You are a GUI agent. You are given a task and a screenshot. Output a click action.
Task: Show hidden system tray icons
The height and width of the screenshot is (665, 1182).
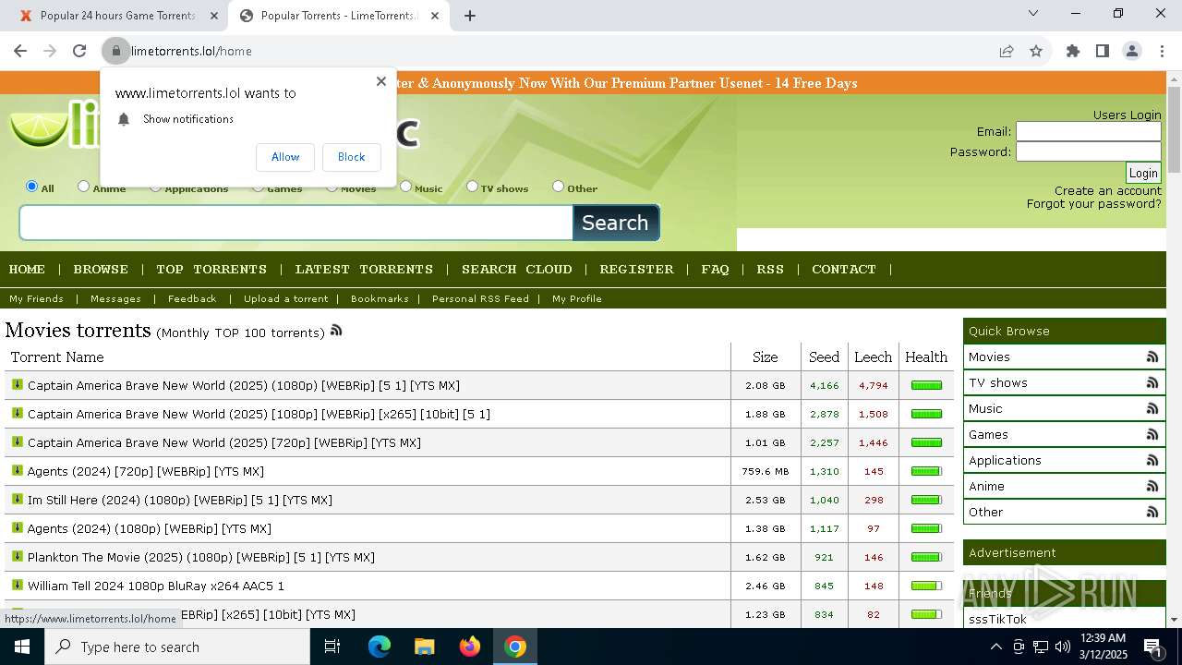point(996,647)
